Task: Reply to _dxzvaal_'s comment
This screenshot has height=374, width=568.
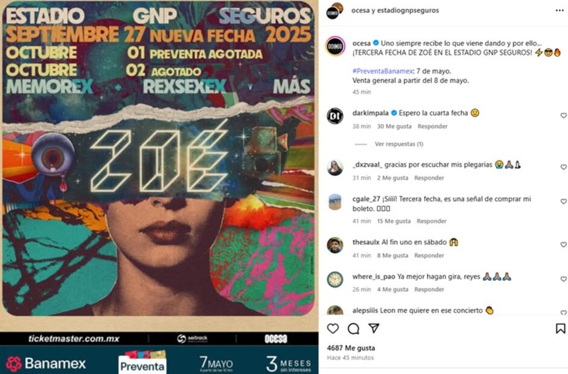Action: coord(429,178)
